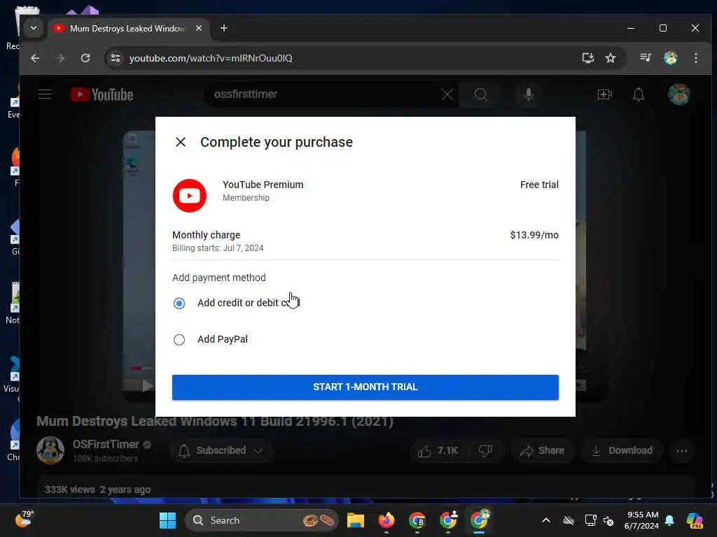Open Firefox from the taskbar
Screen dimensions: 717x537
[x=387, y=520]
